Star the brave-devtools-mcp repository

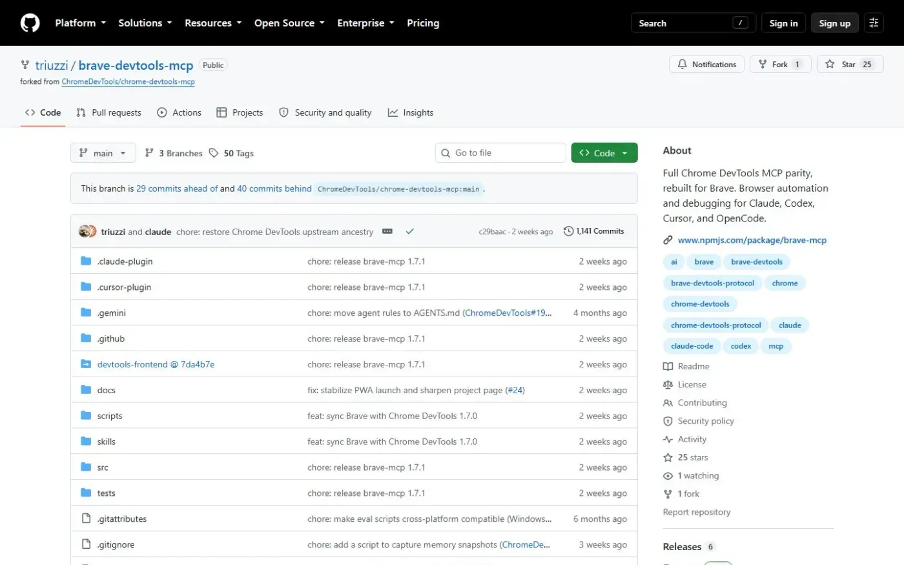tap(850, 65)
